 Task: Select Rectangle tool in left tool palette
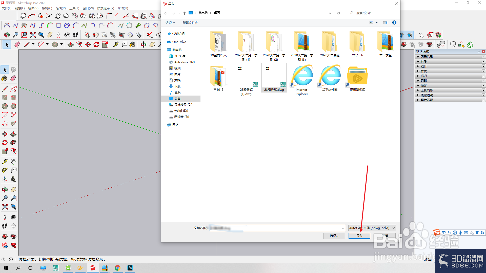pos(5,98)
